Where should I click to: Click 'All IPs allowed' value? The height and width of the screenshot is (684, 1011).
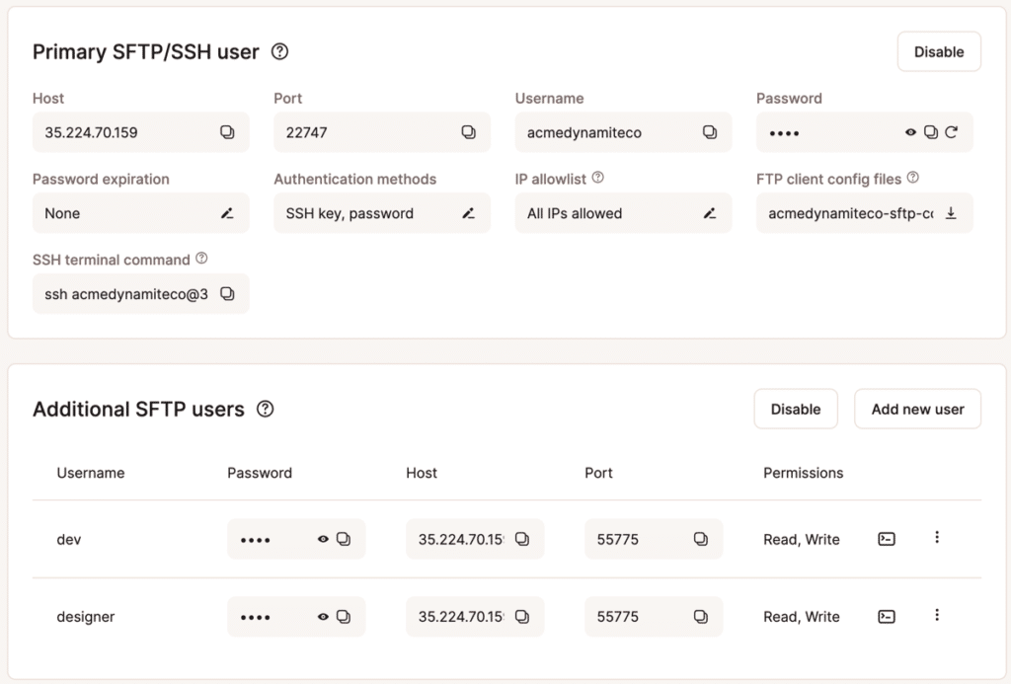[575, 213]
